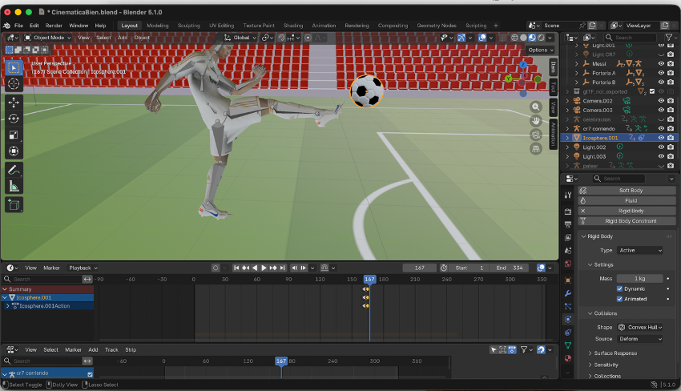Click the 3D cursor tool
The width and height of the screenshot is (681, 391).
pos(14,84)
